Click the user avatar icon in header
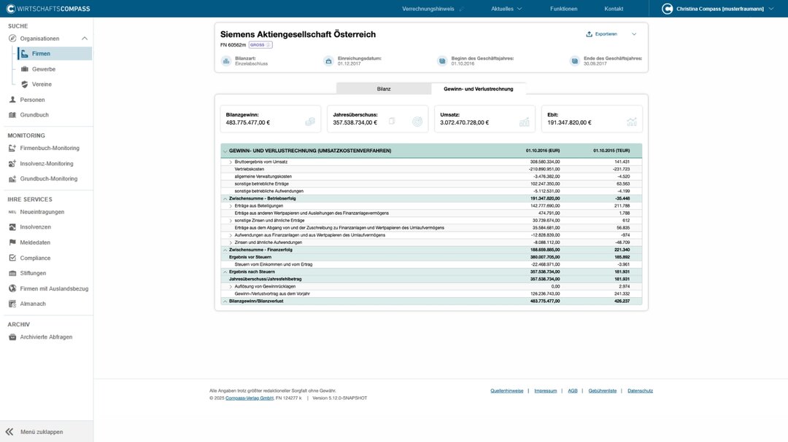Image resolution: width=788 pixels, height=442 pixels. (668, 9)
